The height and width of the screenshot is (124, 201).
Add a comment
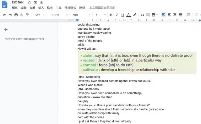pos(148,15)
